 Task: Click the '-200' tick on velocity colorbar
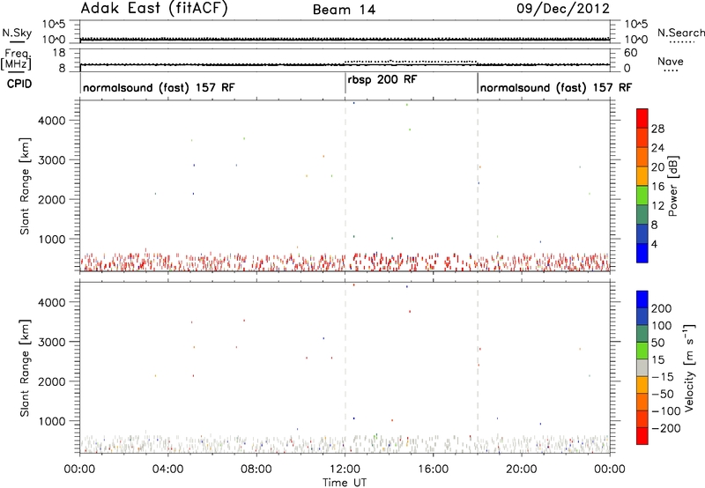[666, 428]
